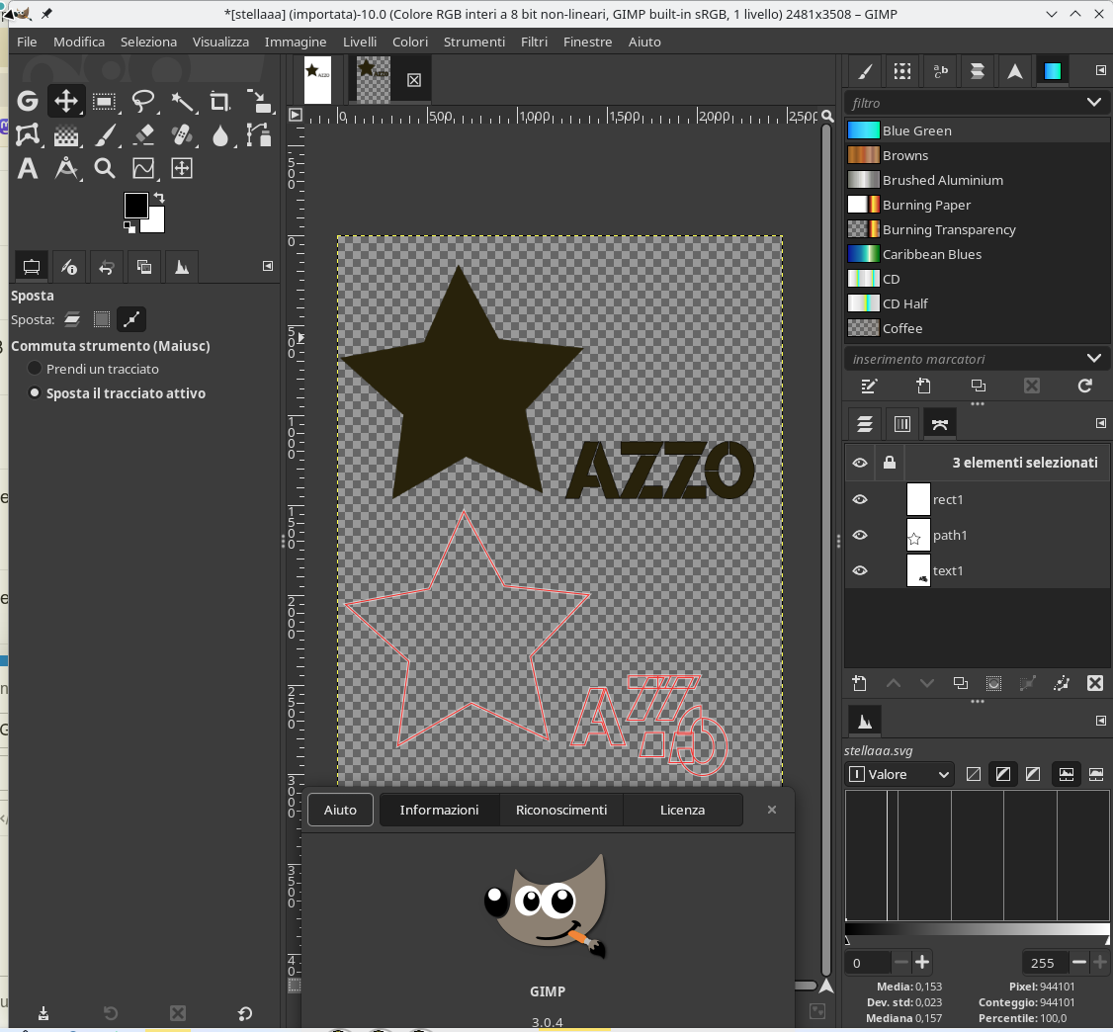Choose the 'Prendi un tracciato' radio option
The image size is (1113, 1032).
[36, 369]
